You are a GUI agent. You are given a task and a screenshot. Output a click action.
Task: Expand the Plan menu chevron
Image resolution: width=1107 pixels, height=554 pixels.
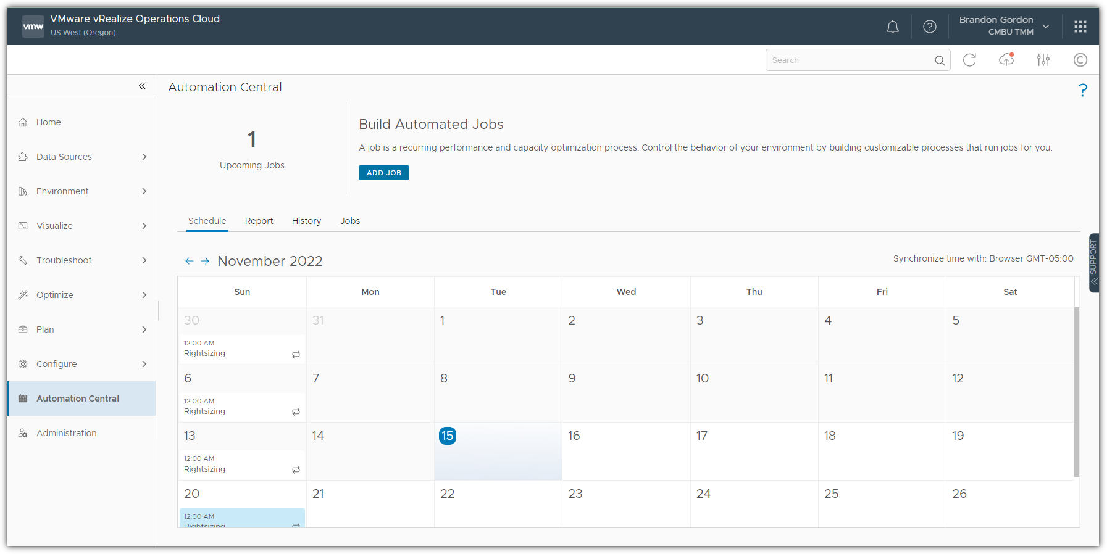(144, 329)
